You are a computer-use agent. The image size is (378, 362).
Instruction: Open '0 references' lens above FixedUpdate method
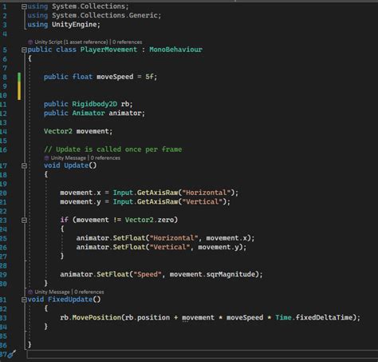click(x=89, y=292)
